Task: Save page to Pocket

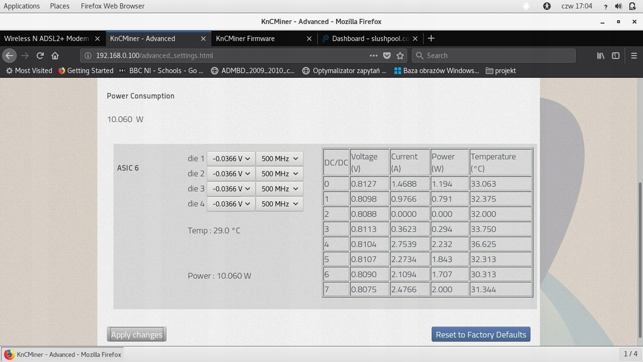Action: 387,55
